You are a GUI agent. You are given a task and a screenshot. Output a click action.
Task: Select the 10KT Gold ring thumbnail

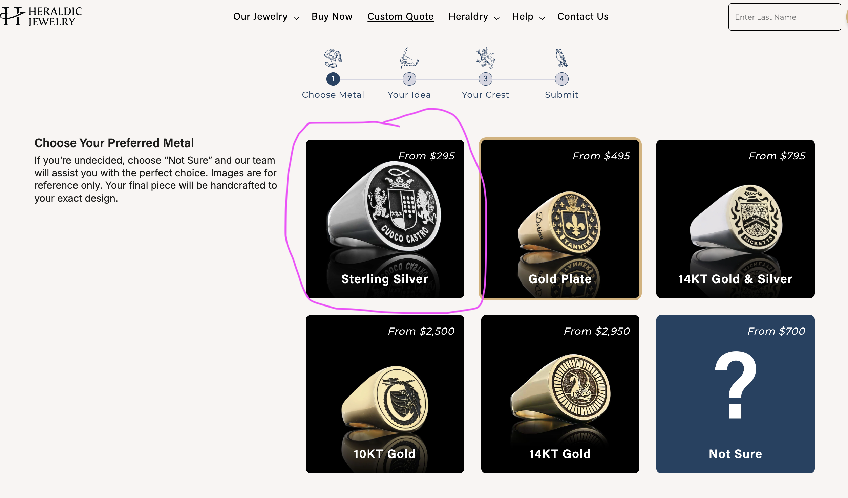click(385, 394)
